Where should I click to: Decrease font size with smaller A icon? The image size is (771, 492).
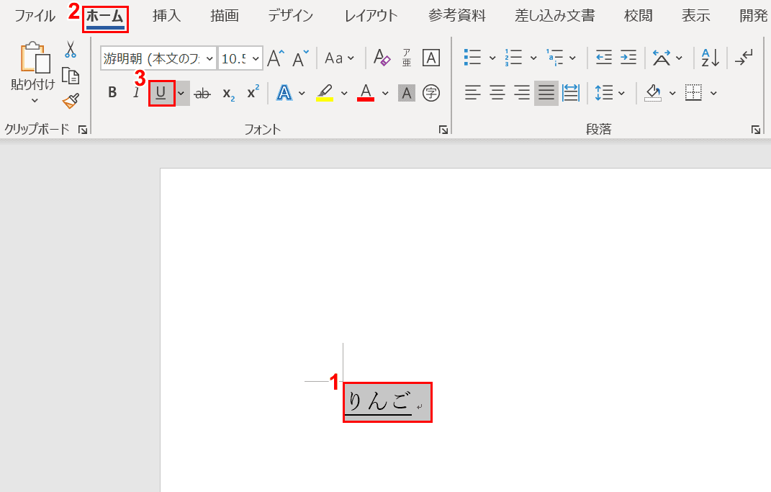pyautogui.click(x=300, y=58)
